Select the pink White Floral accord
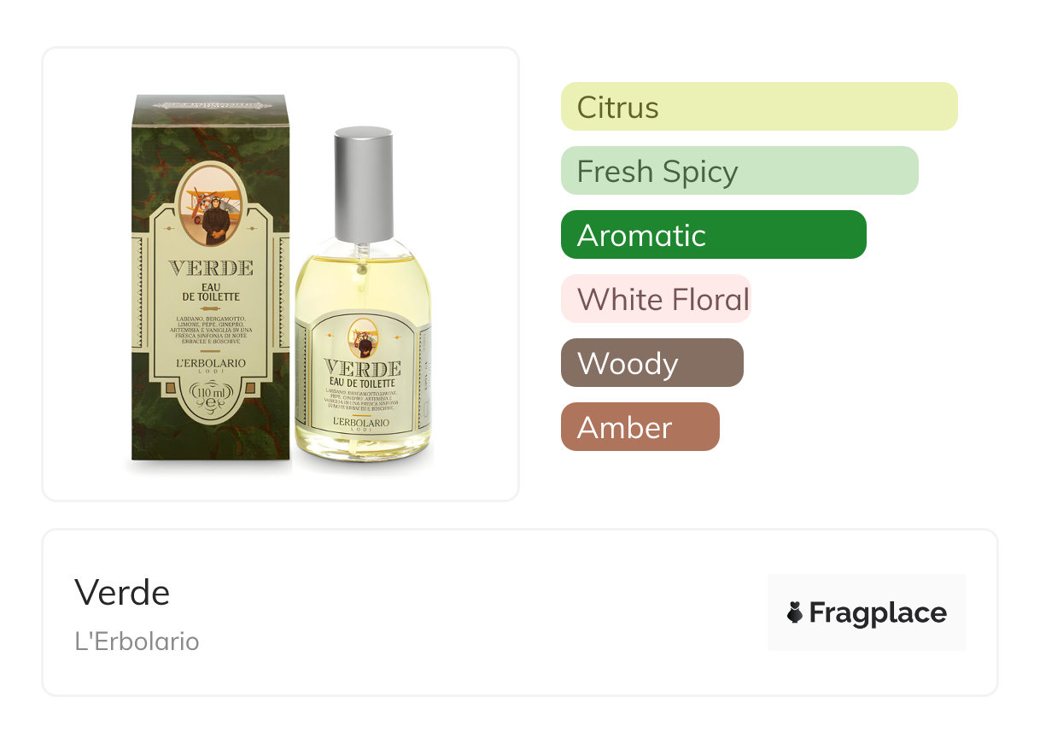Viewport: 1040px width, 738px height. (x=656, y=299)
